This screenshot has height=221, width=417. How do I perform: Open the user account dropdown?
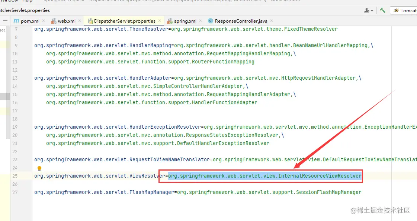click(369, 10)
